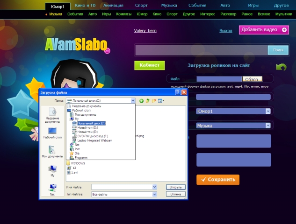Viewport: 296px width, 224px height.
Task: Open Рабочий стол in places sidebar
Action: tap(52, 133)
